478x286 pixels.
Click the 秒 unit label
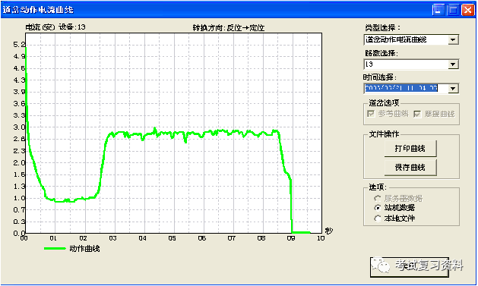click(328, 231)
